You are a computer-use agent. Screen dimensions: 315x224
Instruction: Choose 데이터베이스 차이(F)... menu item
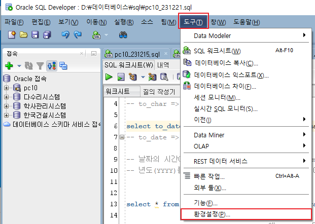coord(246,86)
